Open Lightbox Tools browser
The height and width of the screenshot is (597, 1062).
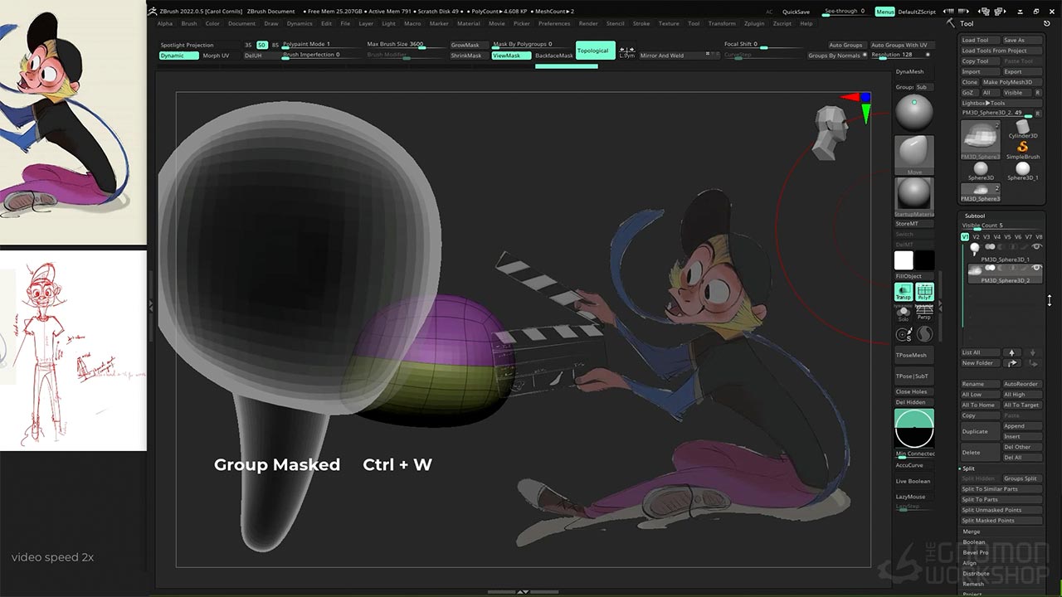click(984, 103)
